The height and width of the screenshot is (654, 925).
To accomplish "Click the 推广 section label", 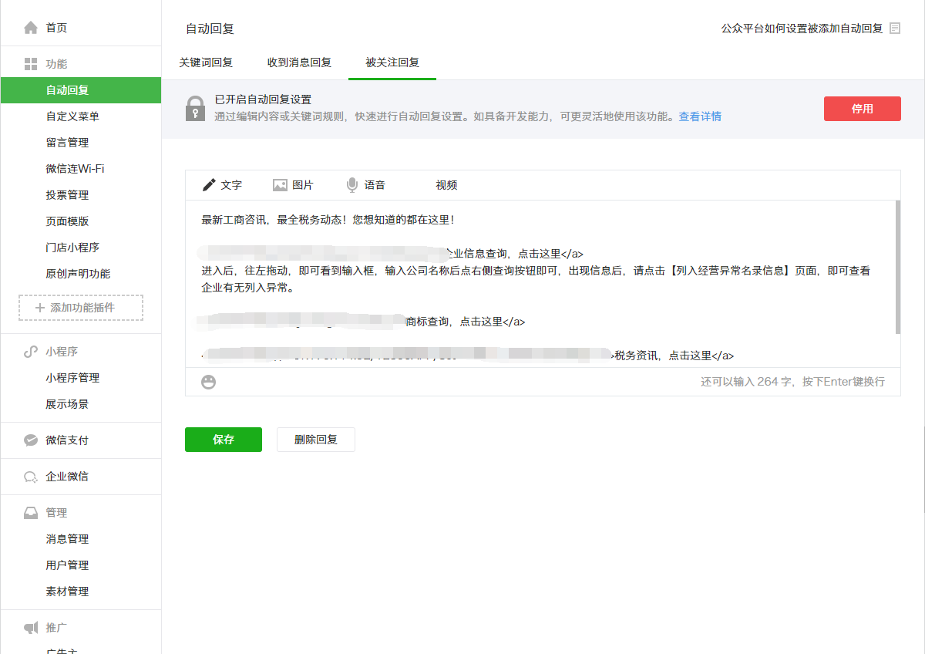I will tap(56, 628).
